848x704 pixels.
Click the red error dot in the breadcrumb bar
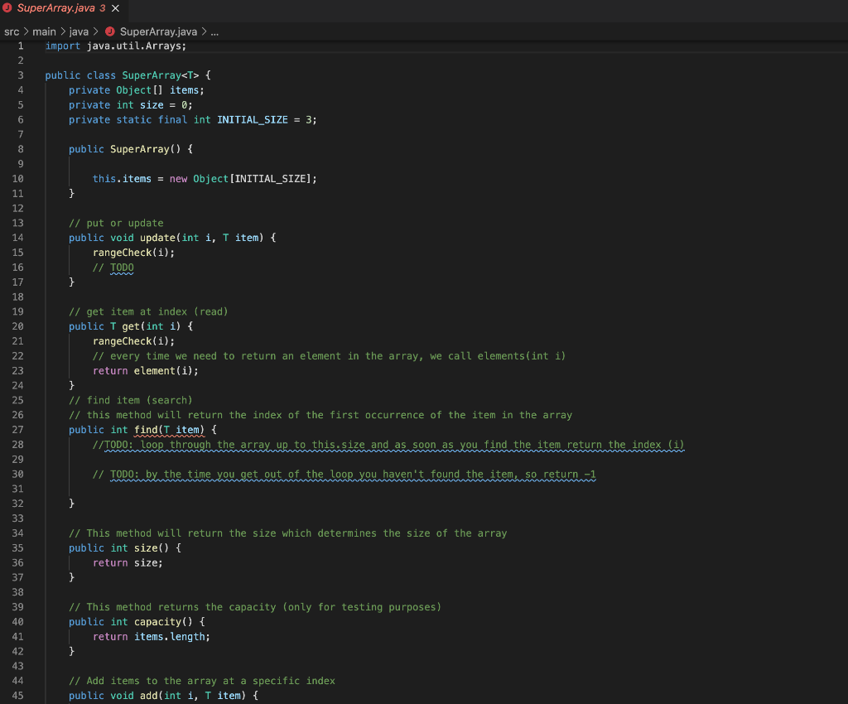coord(108,31)
